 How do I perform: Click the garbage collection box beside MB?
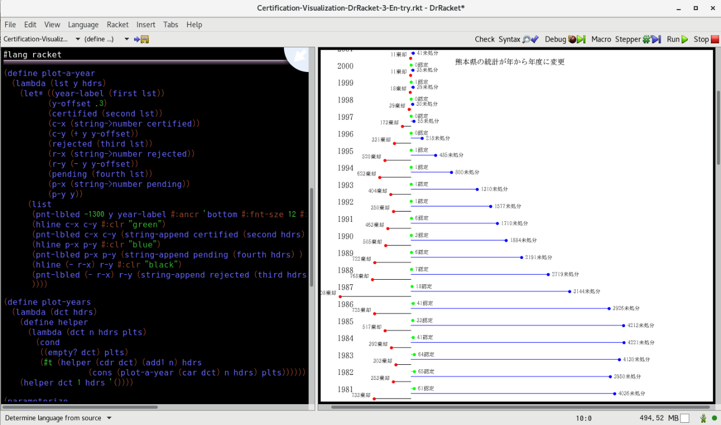(685, 418)
